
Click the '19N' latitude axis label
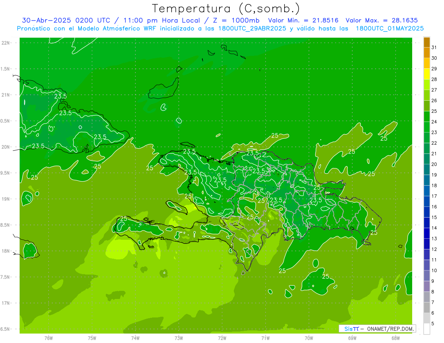[6, 199]
